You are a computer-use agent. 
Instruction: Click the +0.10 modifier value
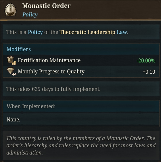(x=149, y=72)
